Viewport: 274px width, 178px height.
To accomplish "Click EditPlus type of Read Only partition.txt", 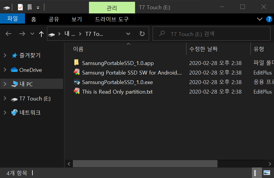I will point(263,92).
